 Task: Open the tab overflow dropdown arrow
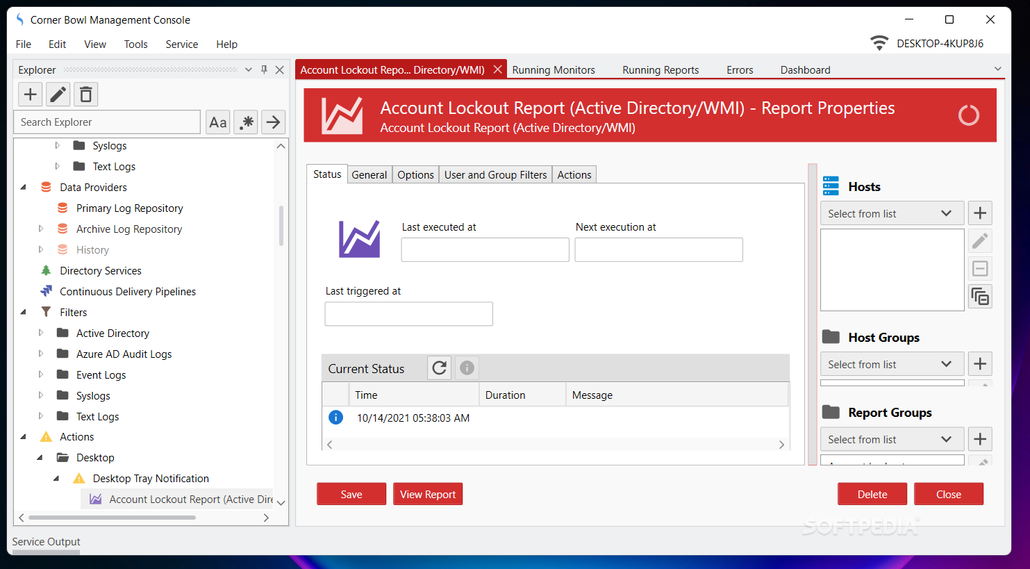pos(998,69)
